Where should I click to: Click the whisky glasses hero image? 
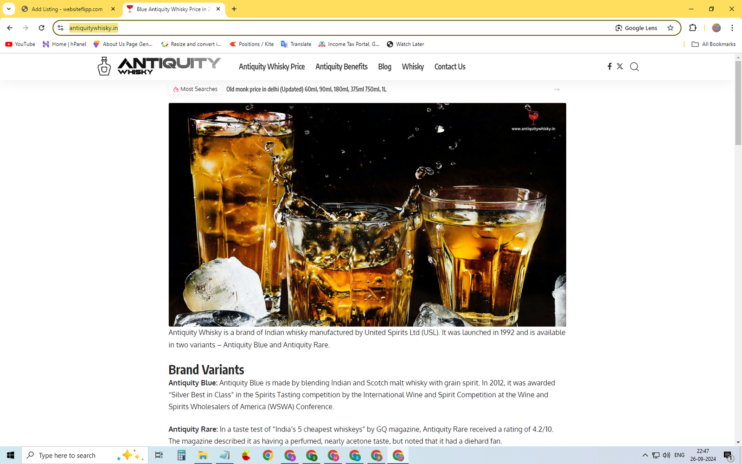tap(367, 215)
